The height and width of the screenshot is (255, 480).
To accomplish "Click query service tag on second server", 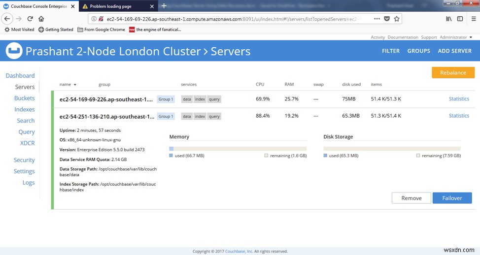I will (214, 116).
